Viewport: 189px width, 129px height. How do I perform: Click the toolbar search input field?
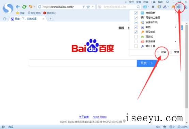point(119,7)
